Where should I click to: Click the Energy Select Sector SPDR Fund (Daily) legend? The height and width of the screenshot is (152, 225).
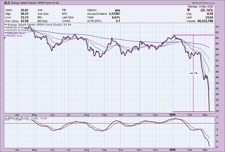38,25
